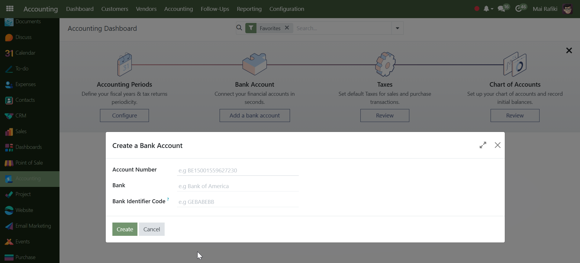Expand the dialog to full screen

tap(483, 145)
